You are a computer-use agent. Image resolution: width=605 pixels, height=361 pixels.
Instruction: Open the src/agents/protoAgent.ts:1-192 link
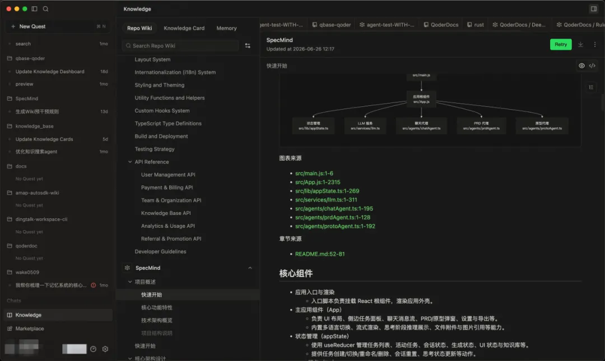335,227
